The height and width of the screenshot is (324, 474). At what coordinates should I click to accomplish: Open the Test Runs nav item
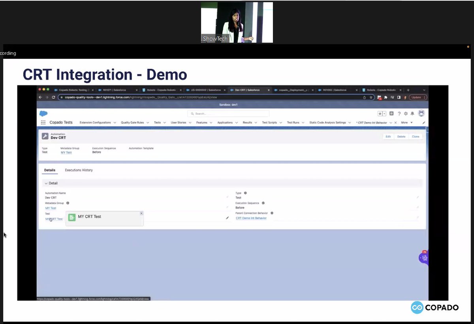click(x=293, y=123)
